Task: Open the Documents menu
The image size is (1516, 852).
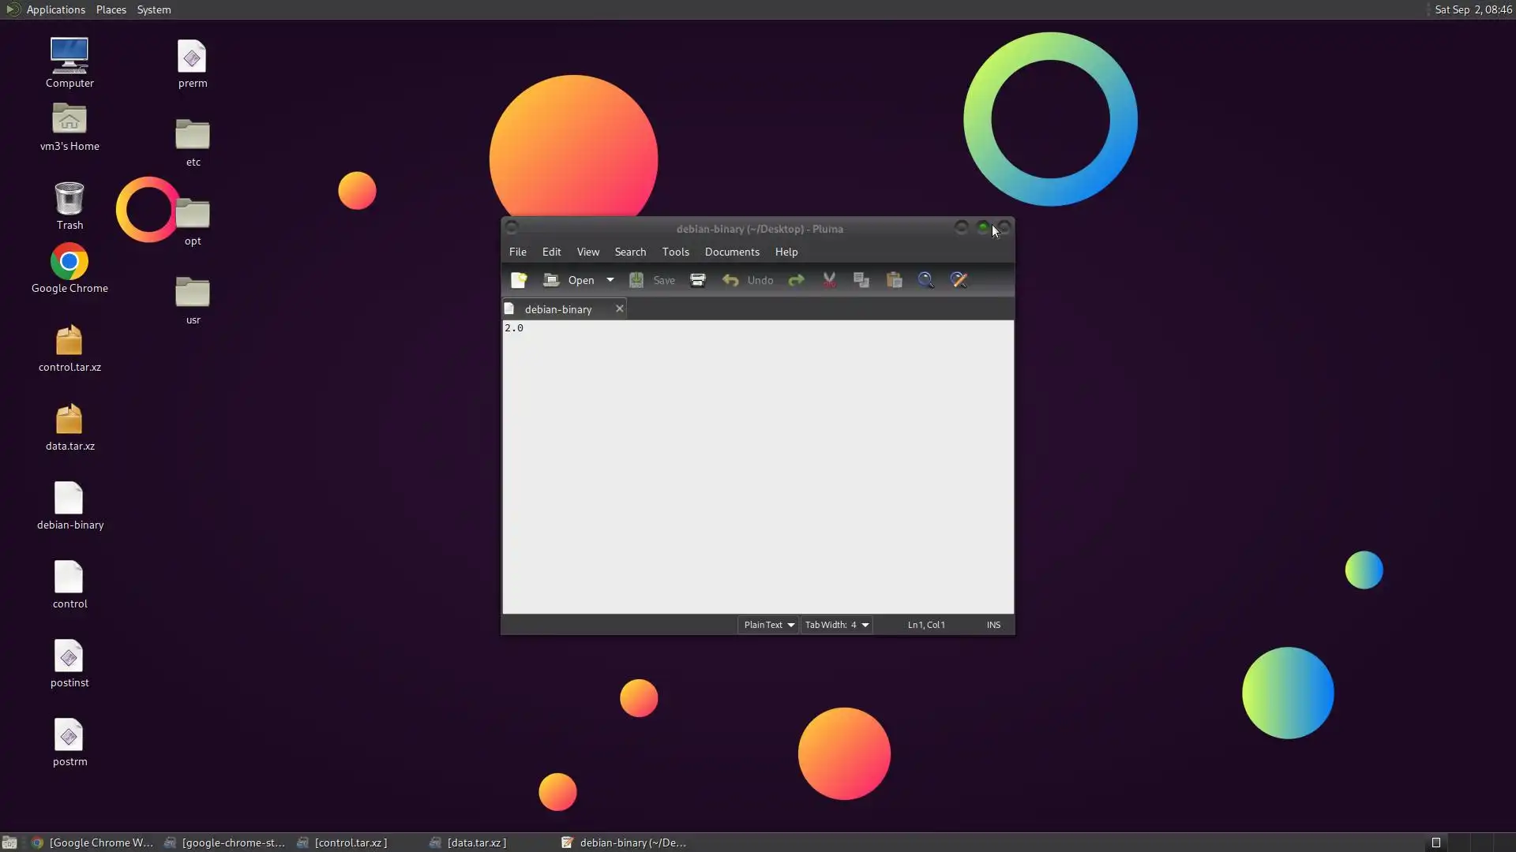Action: [731, 252]
